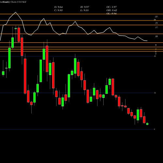
Task: Click the '17' axis label
Action: coord(156,28)
